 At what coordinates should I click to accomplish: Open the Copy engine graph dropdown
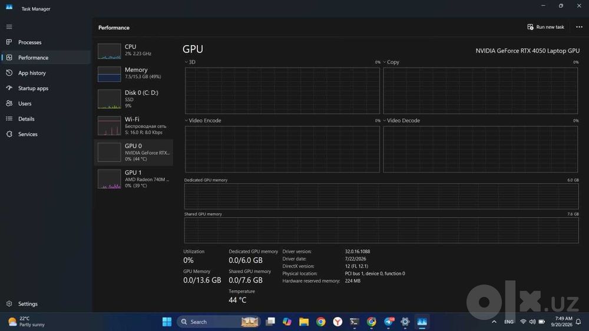pyautogui.click(x=391, y=62)
